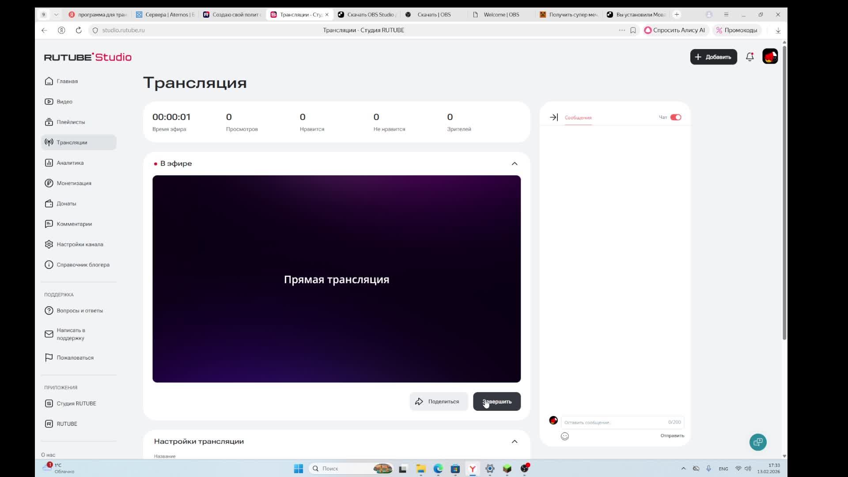Screen dimensions: 848x477
Task: Click the notifications bell icon
Action: (750, 57)
